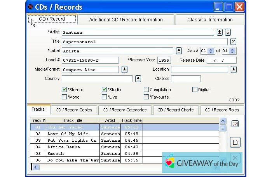The height and width of the screenshot is (177, 272).
Task: Open the Country dropdown arrow
Action: pyautogui.click(x=138, y=79)
